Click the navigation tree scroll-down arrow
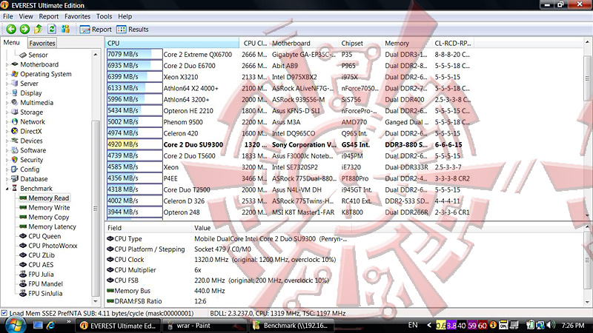The image size is (593, 333). (96, 301)
